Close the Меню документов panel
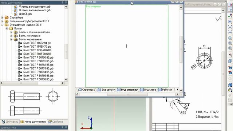The height and width of the screenshot is (131, 233). coord(66,3)
